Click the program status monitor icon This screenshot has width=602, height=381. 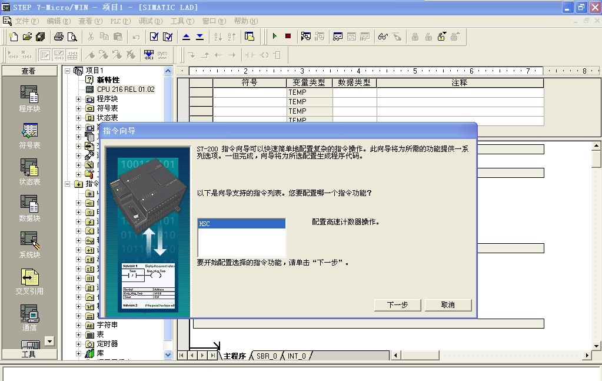(x=306, y=37)
